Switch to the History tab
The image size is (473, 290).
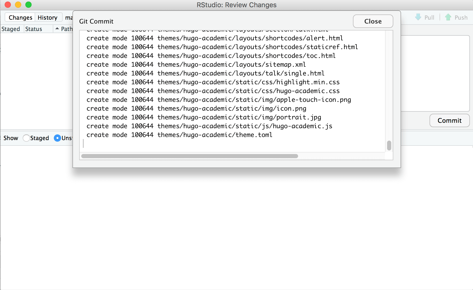pos(48,18)
